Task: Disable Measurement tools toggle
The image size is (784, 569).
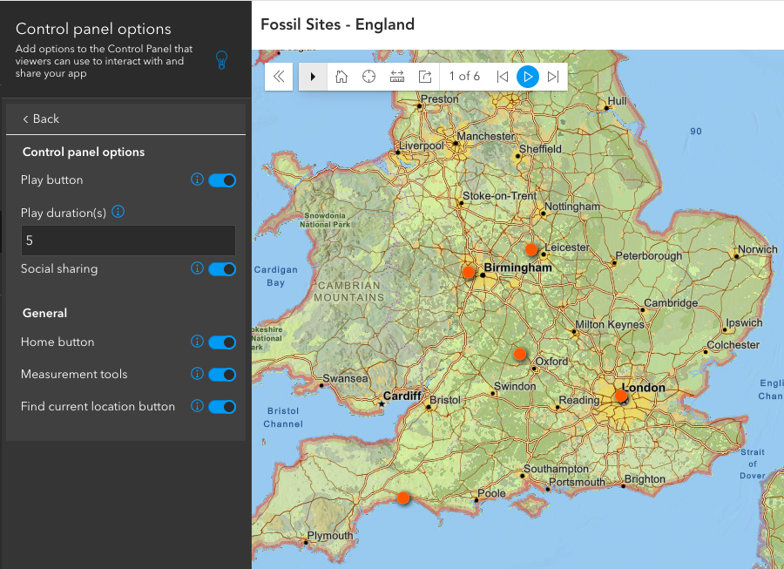Action: (222, 375)
